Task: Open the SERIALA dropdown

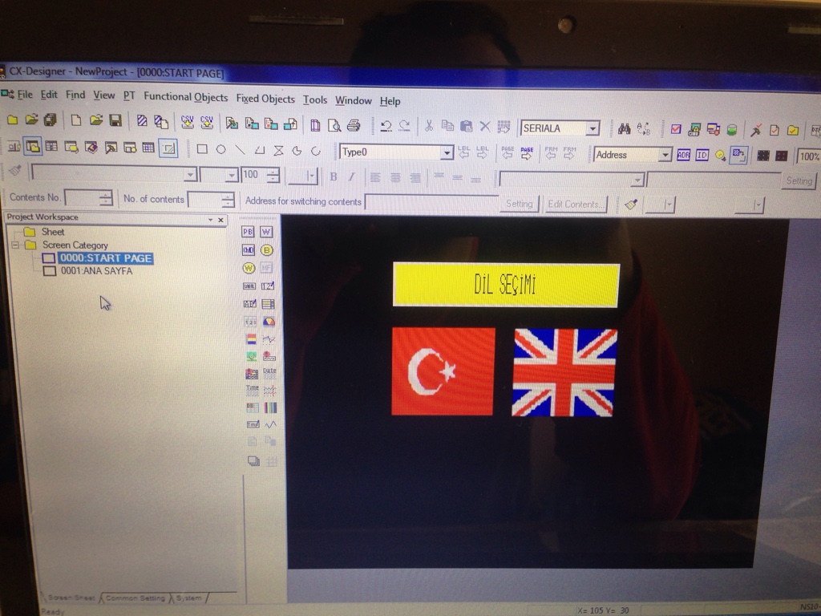Action: pyautogui.click(x=592, y=128)
